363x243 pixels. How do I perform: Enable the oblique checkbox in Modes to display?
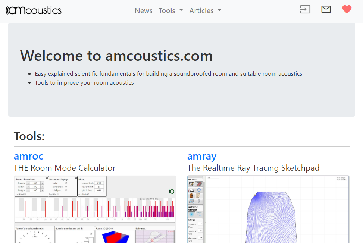click(x=66, y=190)
